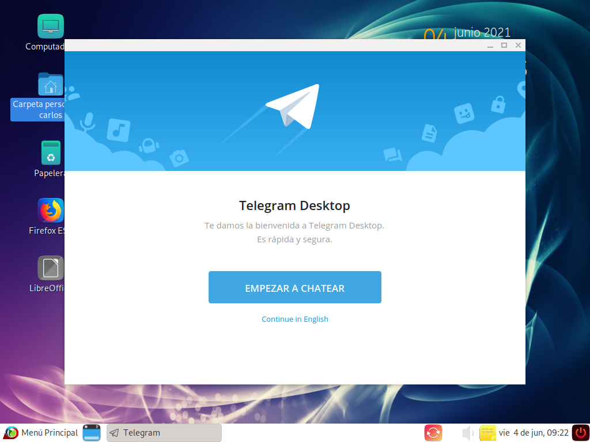
Task: Select the Carpeta personal carlos folder icon
Action: pos(51,85)
